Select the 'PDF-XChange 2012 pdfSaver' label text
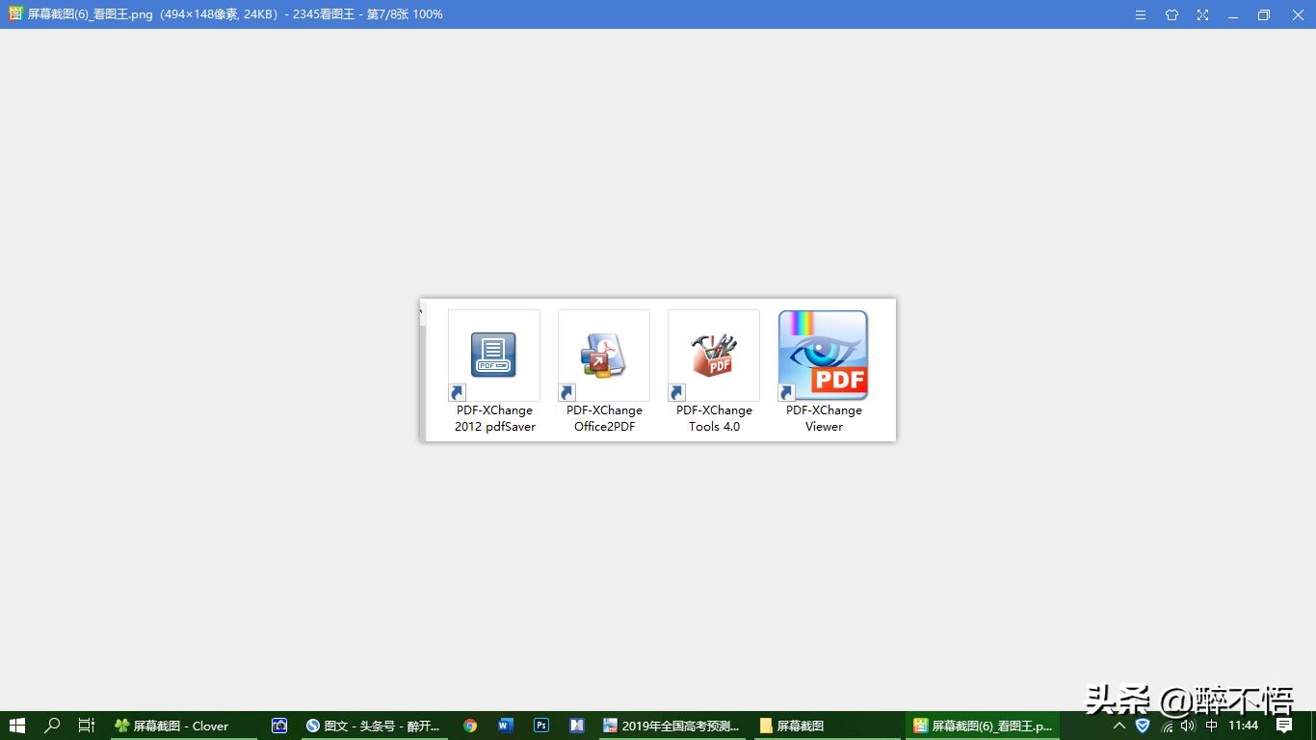Viewport: 1316px width, 740px height. pyautogui.click(x=495, y=418)
